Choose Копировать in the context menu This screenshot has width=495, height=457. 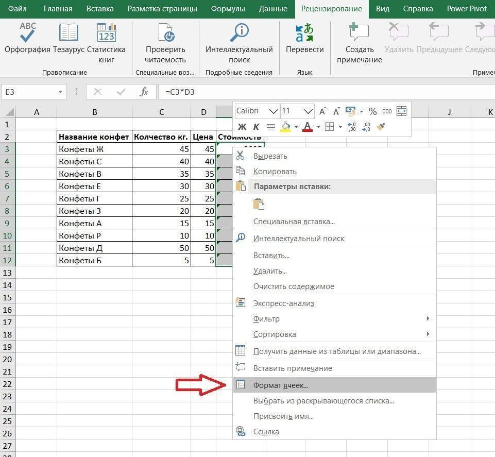(275, 172)
